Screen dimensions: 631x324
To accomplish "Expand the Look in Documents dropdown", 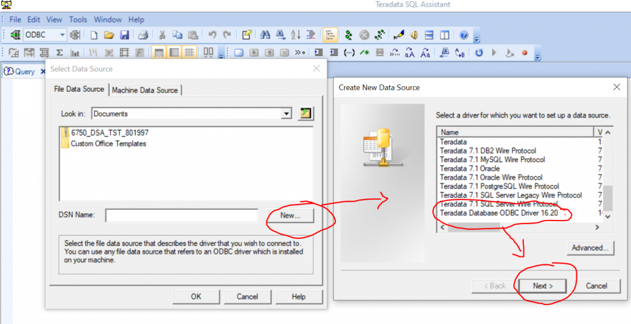I will click(286, 113).
